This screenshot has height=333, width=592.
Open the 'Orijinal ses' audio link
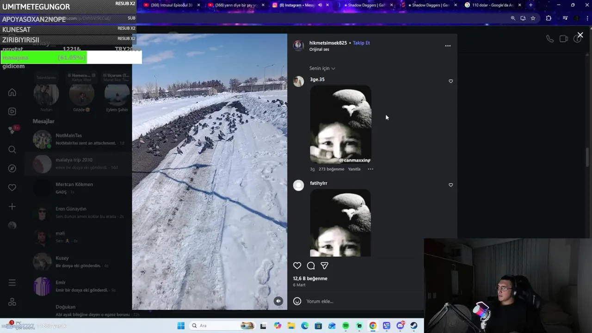point(319,49)
